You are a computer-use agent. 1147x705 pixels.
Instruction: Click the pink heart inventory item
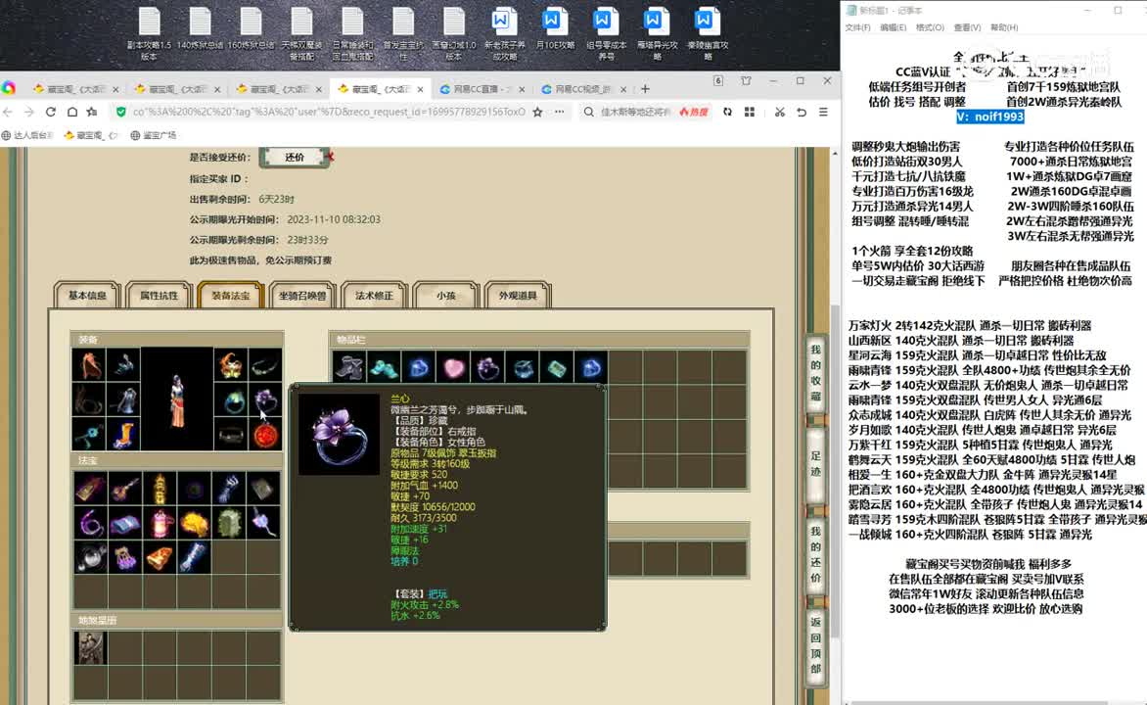pos(453,367)
